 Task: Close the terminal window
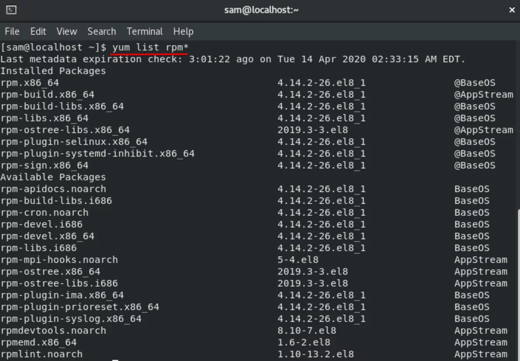click(512, 10)
